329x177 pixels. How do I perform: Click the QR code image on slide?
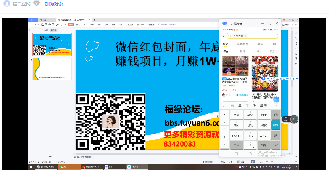(x=111, y=121)
